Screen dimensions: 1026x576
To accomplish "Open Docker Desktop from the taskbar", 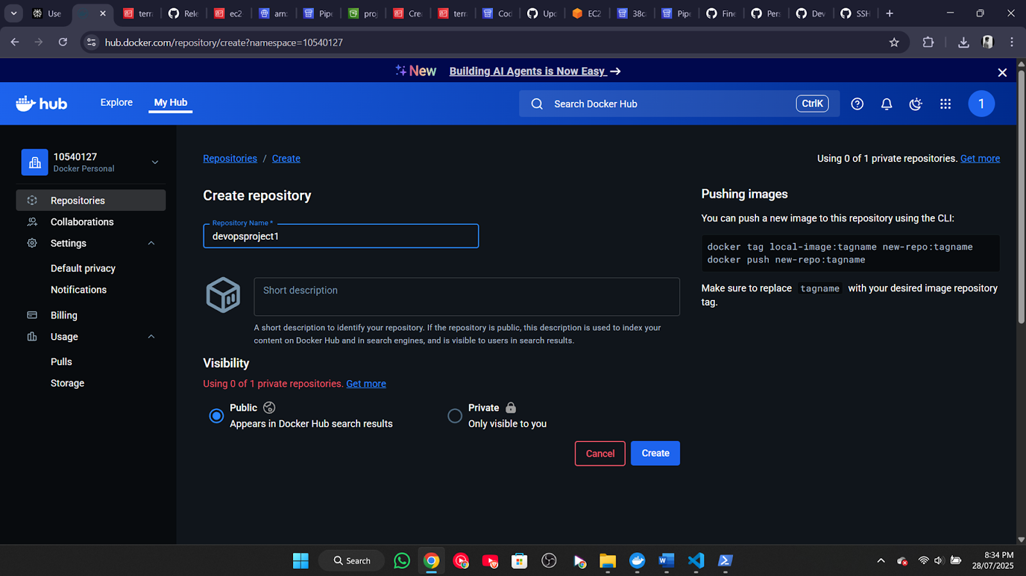I will coord(637,561).
